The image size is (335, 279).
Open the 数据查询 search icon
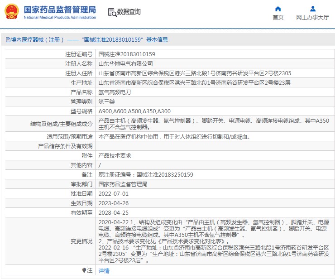pyautogui.click(x=112, y=12)
